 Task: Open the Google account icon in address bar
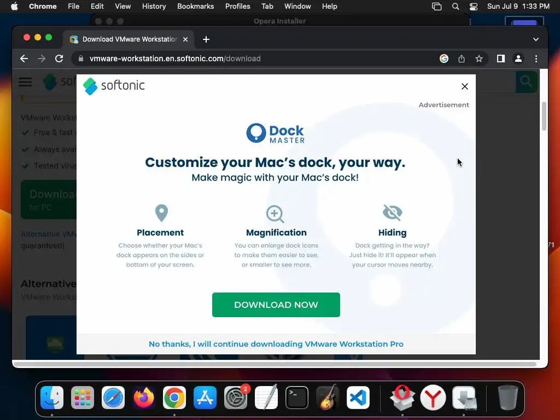444,59
